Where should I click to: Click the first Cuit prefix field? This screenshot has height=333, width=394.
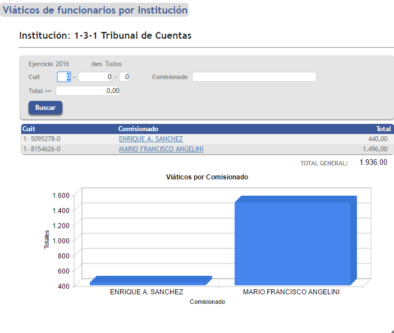click(x=64, y=77)
